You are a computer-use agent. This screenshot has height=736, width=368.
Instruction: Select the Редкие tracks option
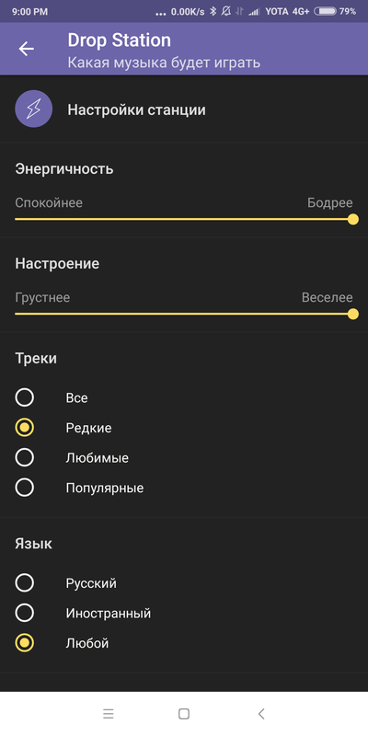point(25,428)
